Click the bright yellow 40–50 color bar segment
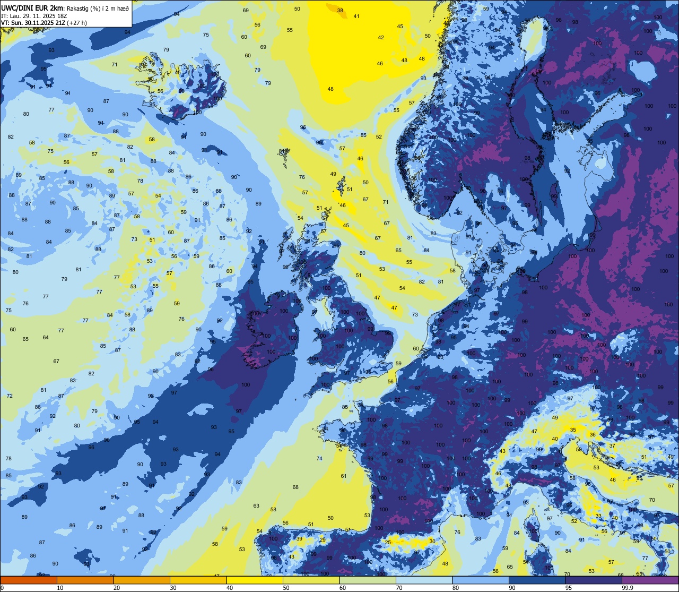 (255, 580)
